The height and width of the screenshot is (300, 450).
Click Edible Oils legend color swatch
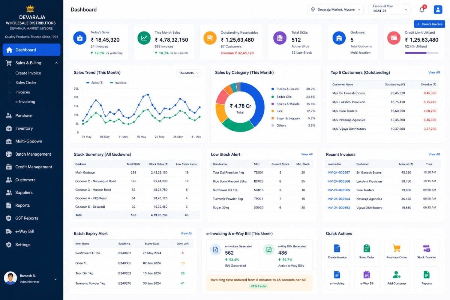(273, 97)
